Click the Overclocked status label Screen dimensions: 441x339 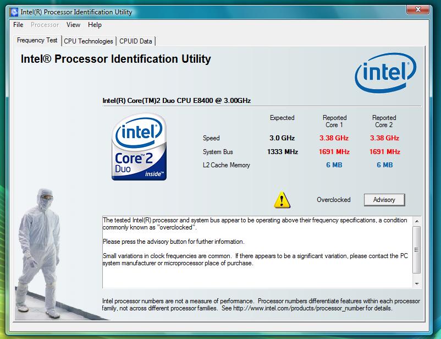(x=334, y=200)
